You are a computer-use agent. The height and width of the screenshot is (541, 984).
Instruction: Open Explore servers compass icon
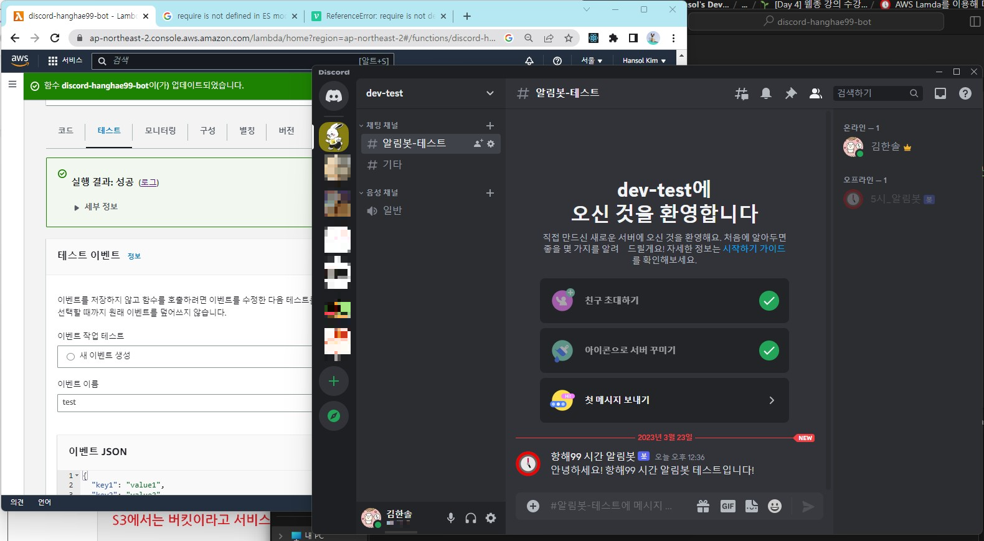334,416
